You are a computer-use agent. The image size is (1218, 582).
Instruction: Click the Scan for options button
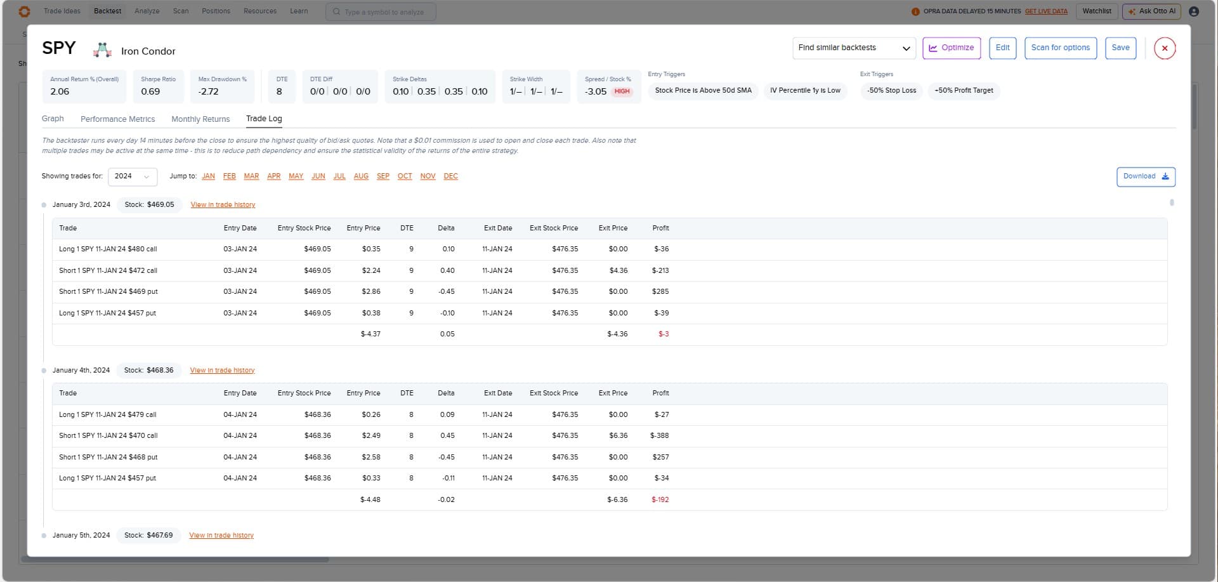point(1060,48)
